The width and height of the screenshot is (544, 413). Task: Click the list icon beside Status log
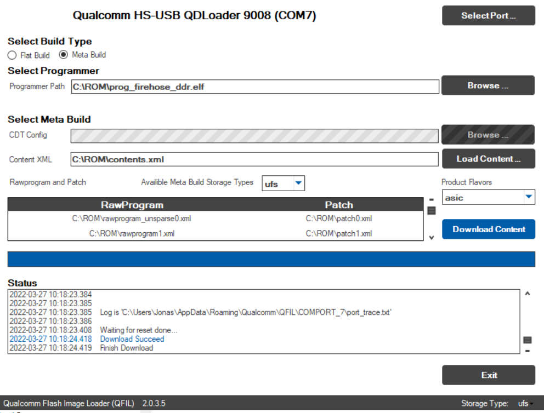(x=528, y=340)
